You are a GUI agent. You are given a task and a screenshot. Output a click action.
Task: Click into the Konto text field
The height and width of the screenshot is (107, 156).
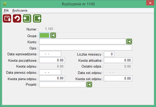coord(83,41)
